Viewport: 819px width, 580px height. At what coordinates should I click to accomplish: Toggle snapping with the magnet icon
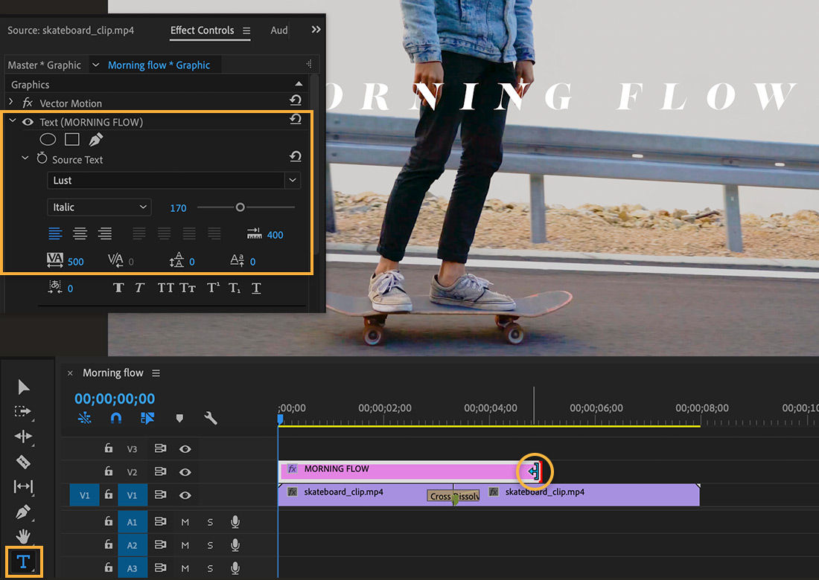coord(116,419)
